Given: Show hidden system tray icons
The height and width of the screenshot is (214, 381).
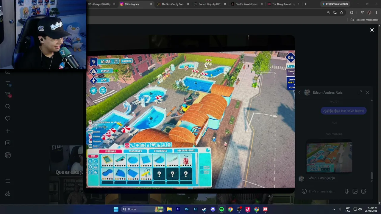Looking at the screenshot, I should (x=334, y=209).
